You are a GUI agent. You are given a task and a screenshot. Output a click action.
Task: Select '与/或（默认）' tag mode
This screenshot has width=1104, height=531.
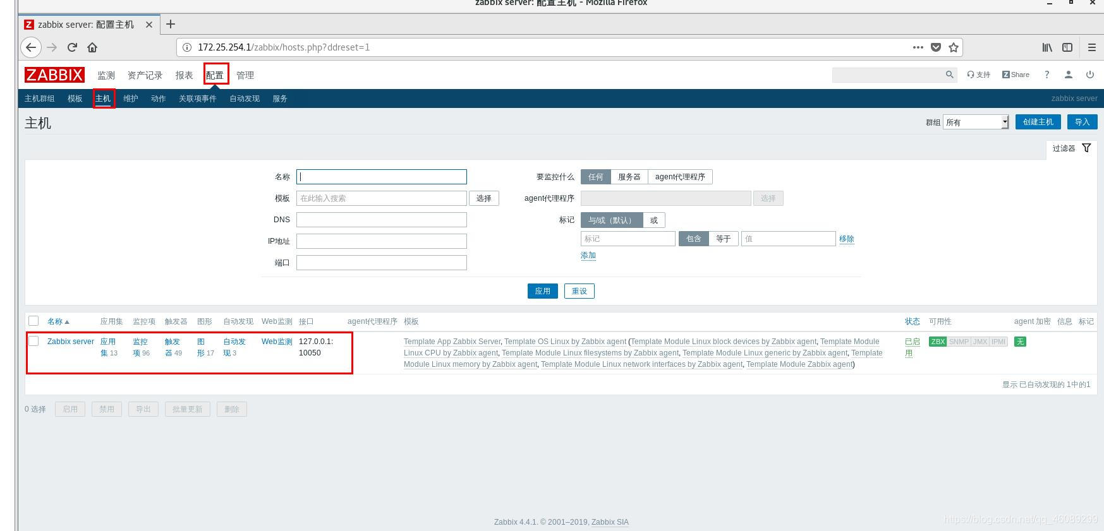(x=612, y=220)
